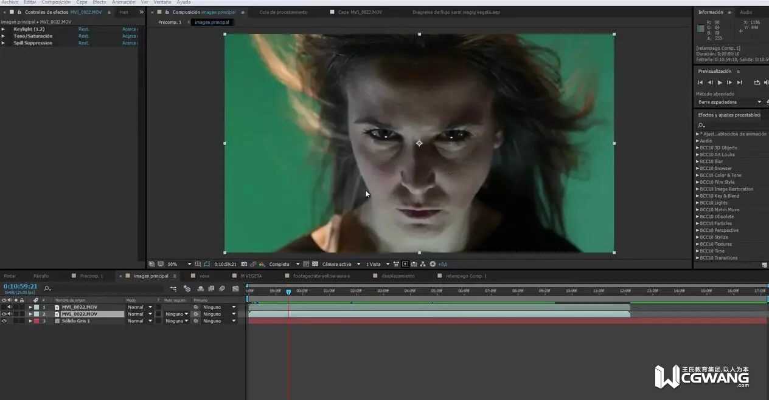
Task: Jump to the last frame of the preview
Action: (739, 83)
